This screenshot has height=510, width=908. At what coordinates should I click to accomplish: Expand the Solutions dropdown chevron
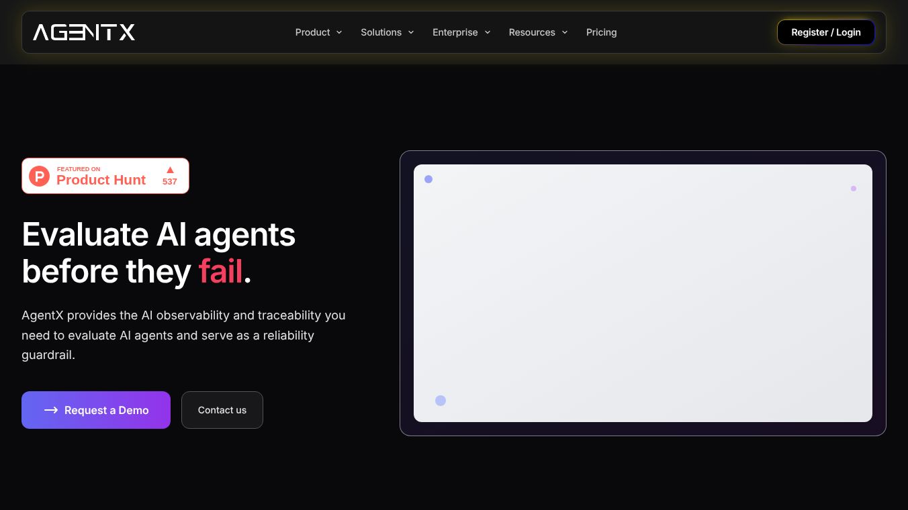[x=411, y=32]
